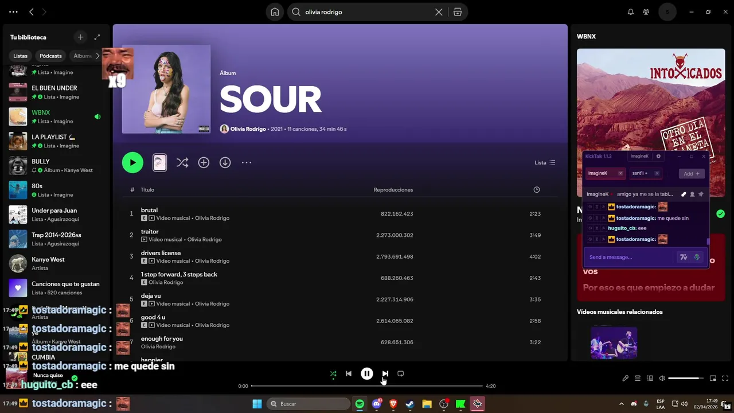Open the Under para Juan playlist
This screenshot has height=413, width=734.
pyautogui.click(x=56, y=215)
